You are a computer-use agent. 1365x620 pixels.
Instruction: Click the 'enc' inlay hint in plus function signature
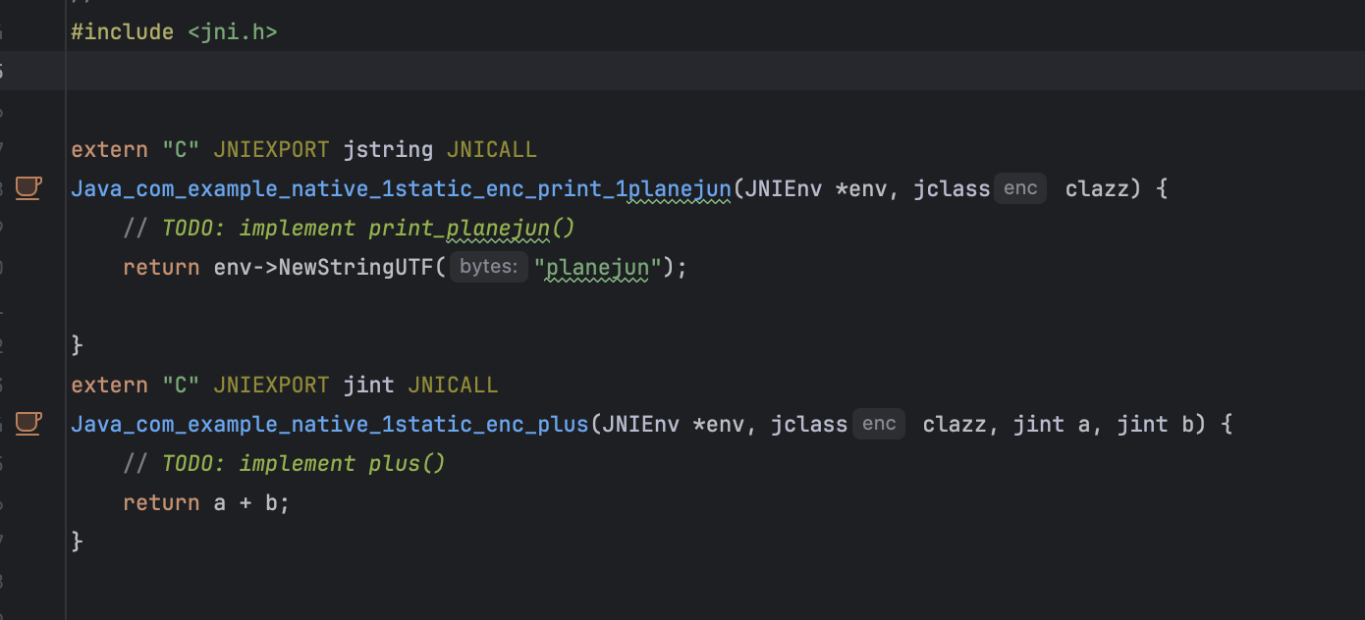(878, 424)
